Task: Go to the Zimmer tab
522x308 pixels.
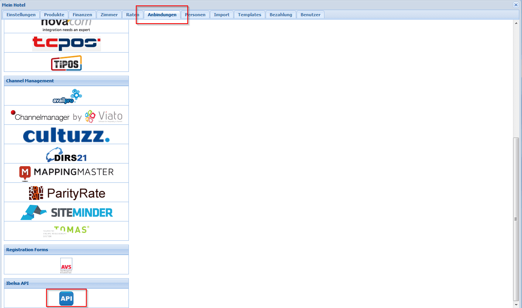Action: [x=109, y=15]
